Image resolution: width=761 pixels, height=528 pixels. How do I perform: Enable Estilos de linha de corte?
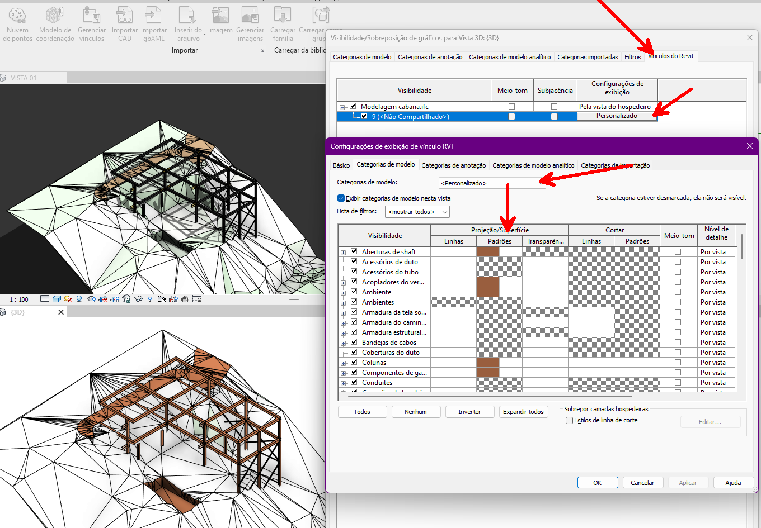pyautogui.click(x=569, y=420)
